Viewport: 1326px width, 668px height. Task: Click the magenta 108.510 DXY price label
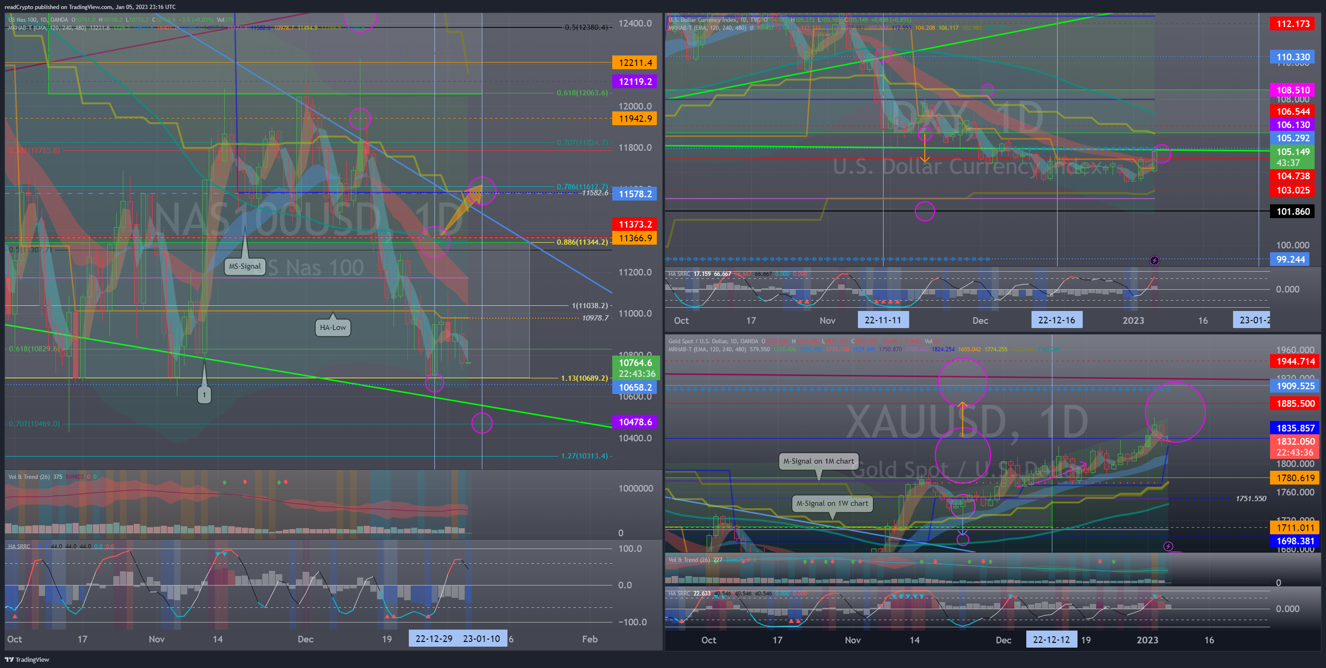[x=1292, y=90]
